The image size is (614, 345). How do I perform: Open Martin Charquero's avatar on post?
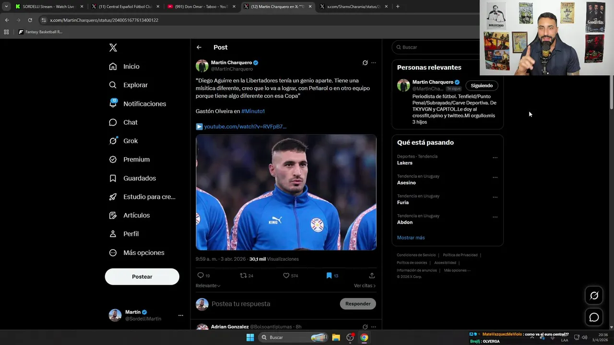pyautogui.click(x=202, y=66)
